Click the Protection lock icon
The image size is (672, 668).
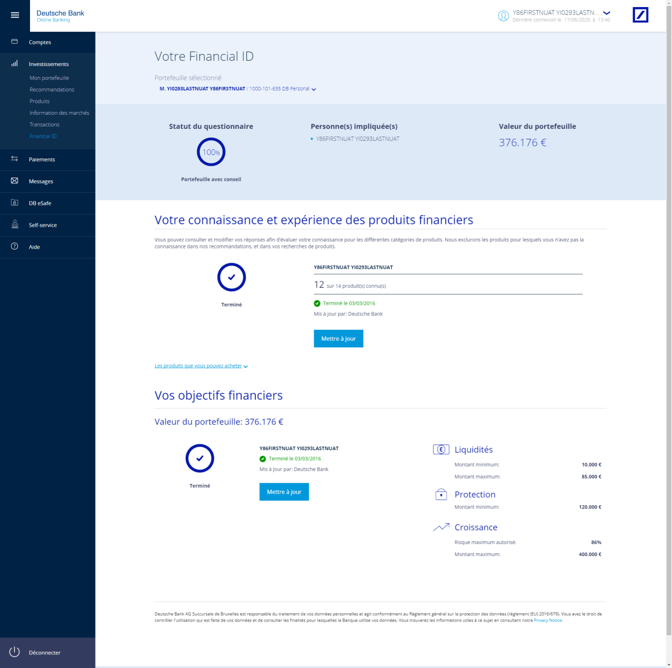[441, 494]
